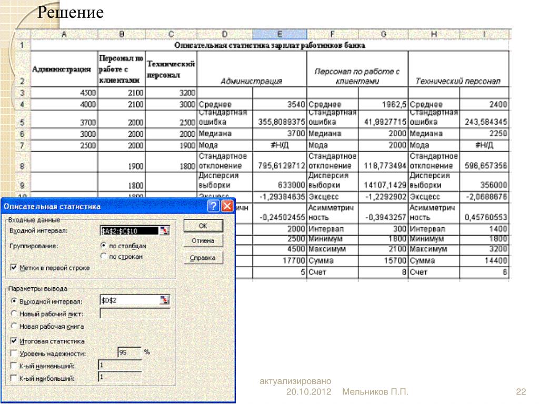Click the OK button

tap(203, 226)
